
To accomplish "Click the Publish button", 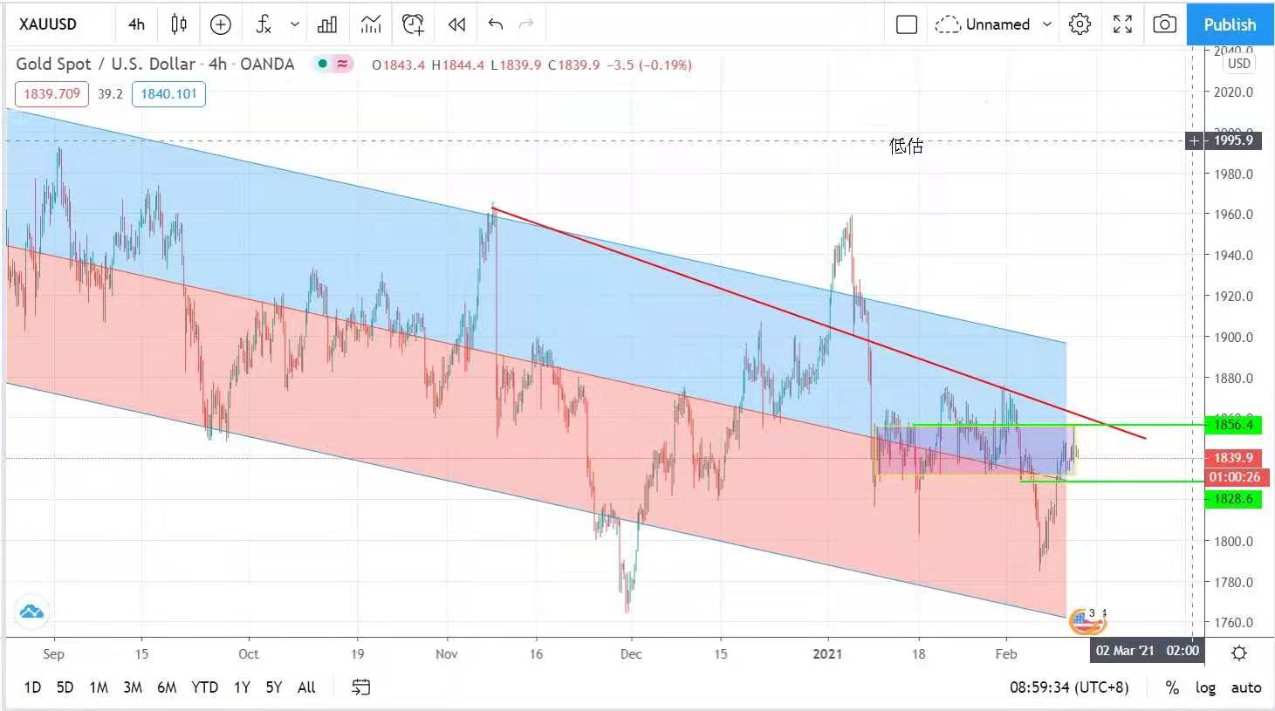I will click(x=1230, y=24).
